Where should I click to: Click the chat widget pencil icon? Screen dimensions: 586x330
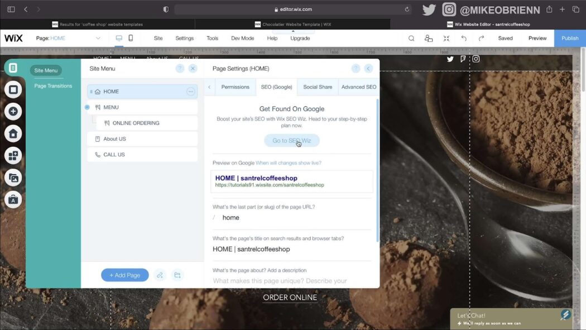(565, 315)
